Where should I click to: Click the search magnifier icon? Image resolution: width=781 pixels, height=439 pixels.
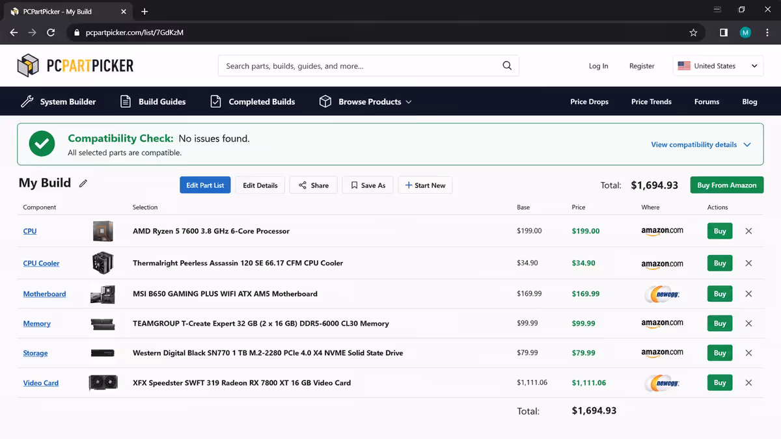(507, 66)
